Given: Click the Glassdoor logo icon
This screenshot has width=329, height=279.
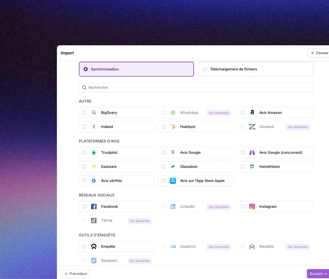Looking at the screenshot, I should pyautogui.click(x=173, y=167).
